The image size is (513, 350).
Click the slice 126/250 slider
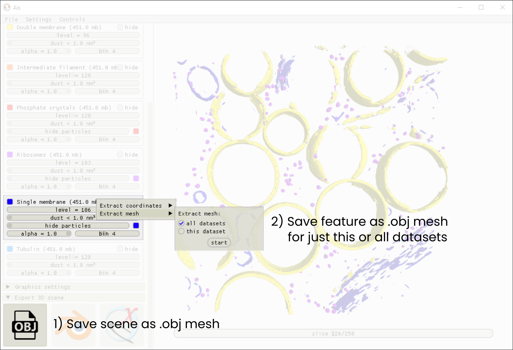(x=333, y=334)
